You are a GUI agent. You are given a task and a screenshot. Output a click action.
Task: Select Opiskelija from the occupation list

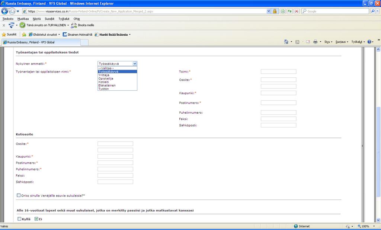117,78
